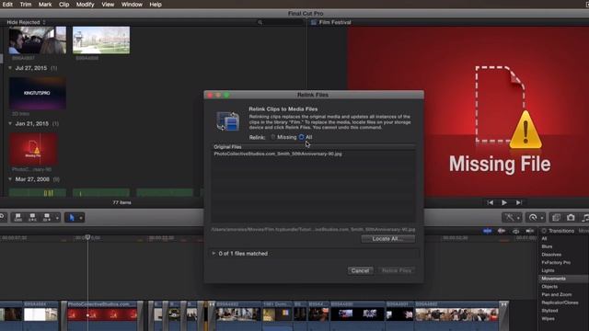Click the timeline playhead marker
This screenshot has width=589, height=331.
pyautogui.click(x=87, y=237)
